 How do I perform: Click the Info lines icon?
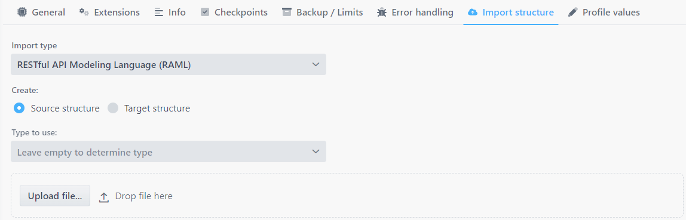tap(159, 13)
